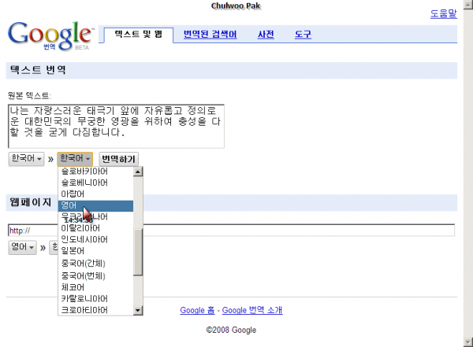Click the Google logo

pyautogui.click(x=50, y=35)
